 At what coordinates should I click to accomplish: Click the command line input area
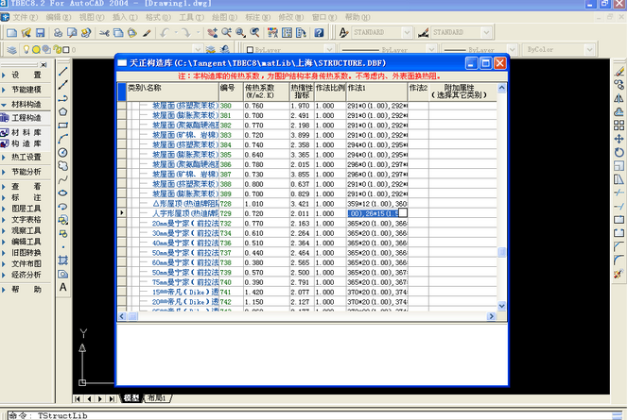coord(308,415)
